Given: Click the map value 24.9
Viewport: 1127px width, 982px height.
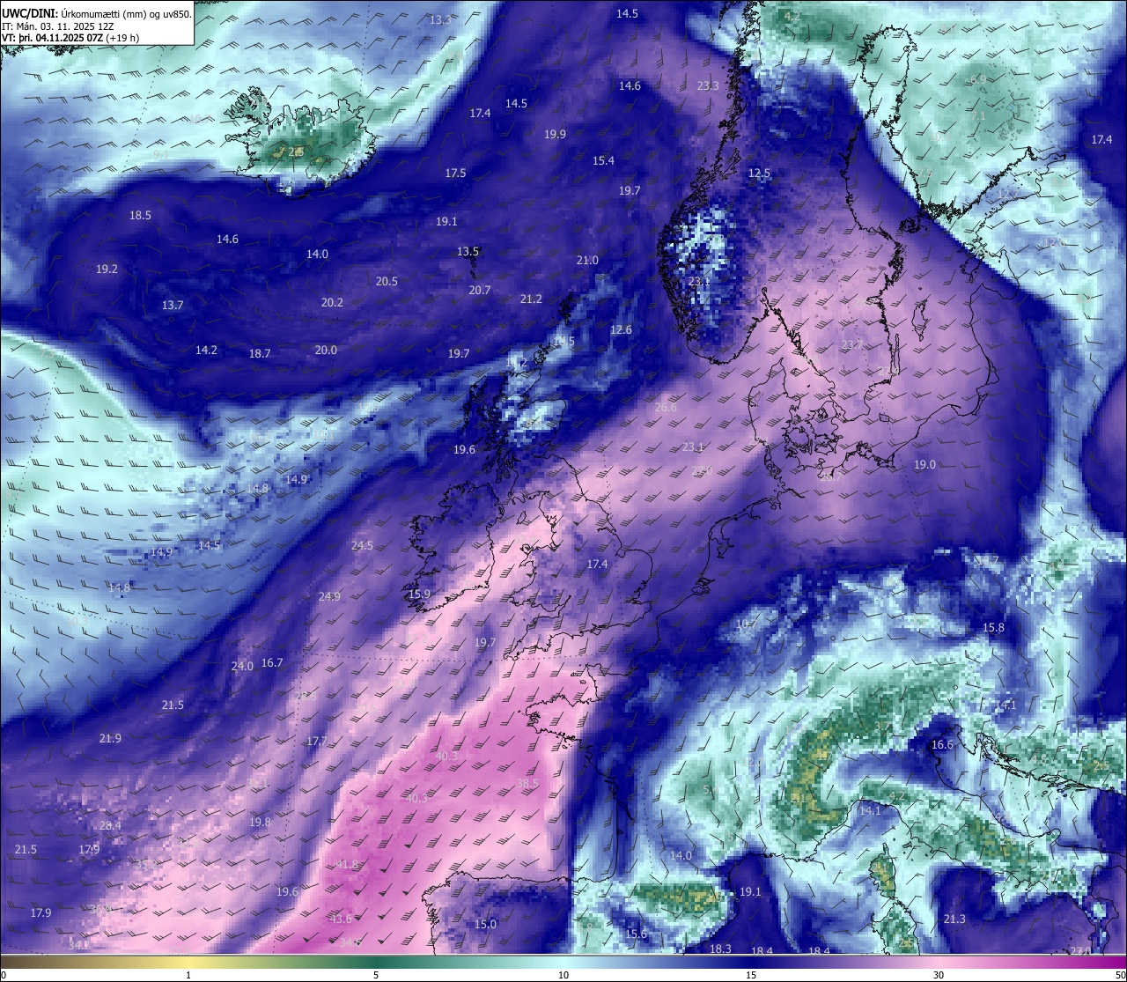Looking at the screenshot, I should coord(329,597).
